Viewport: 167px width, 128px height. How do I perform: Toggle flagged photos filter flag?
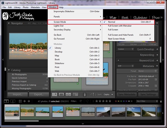[80, 101]
